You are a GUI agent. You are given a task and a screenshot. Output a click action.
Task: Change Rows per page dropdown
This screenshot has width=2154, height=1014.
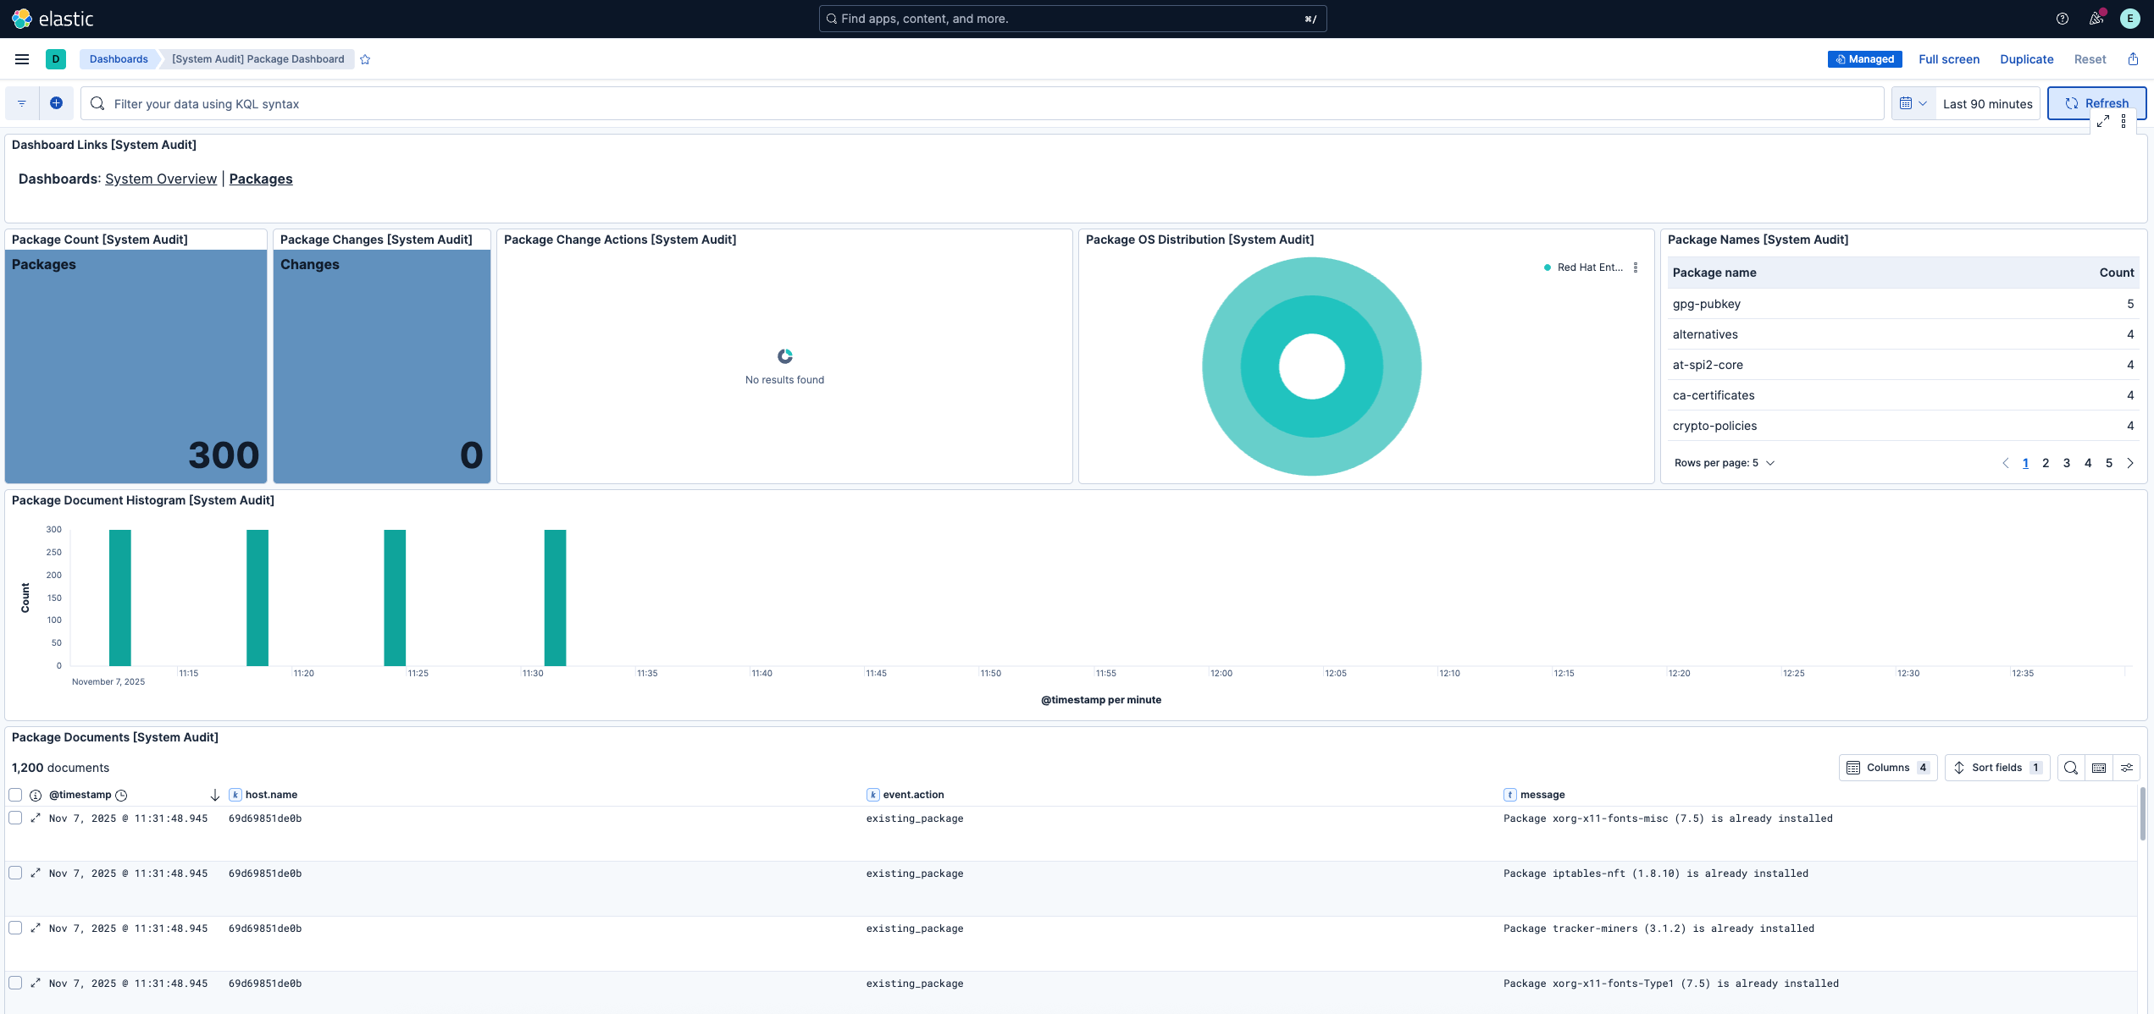tap(1724, 463)
